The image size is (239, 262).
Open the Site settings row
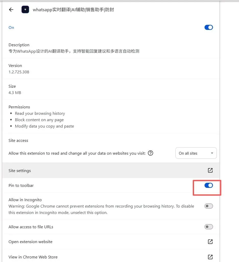[111, 170]
